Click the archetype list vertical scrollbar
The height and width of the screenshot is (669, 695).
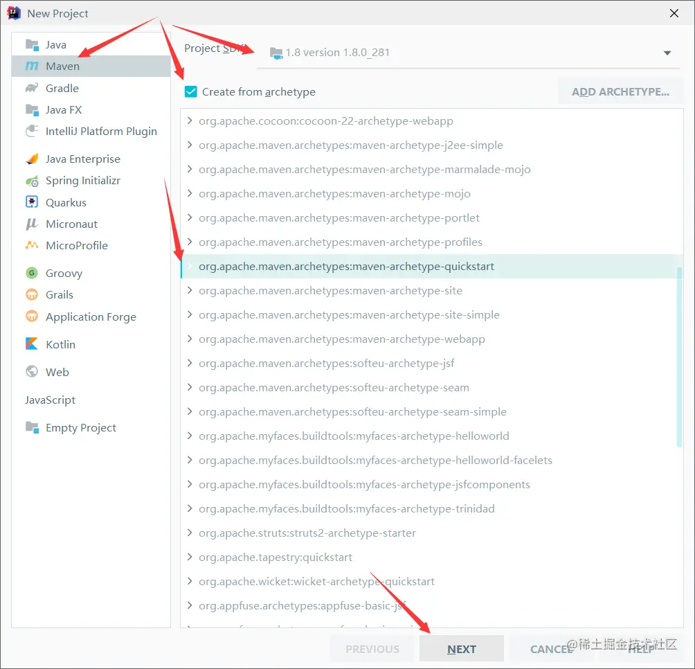678,357
